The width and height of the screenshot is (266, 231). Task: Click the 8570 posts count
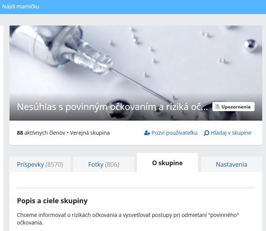click(x=54, y=164)
